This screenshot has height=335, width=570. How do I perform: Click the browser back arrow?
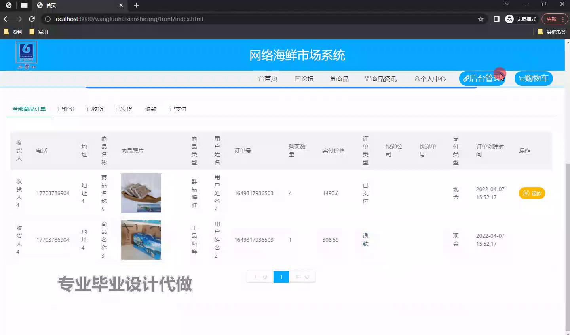click(6, 19)
